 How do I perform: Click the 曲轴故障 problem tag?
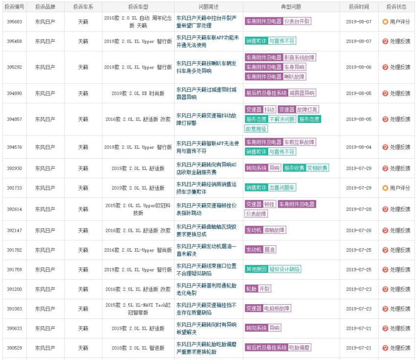tap(275, 230)
